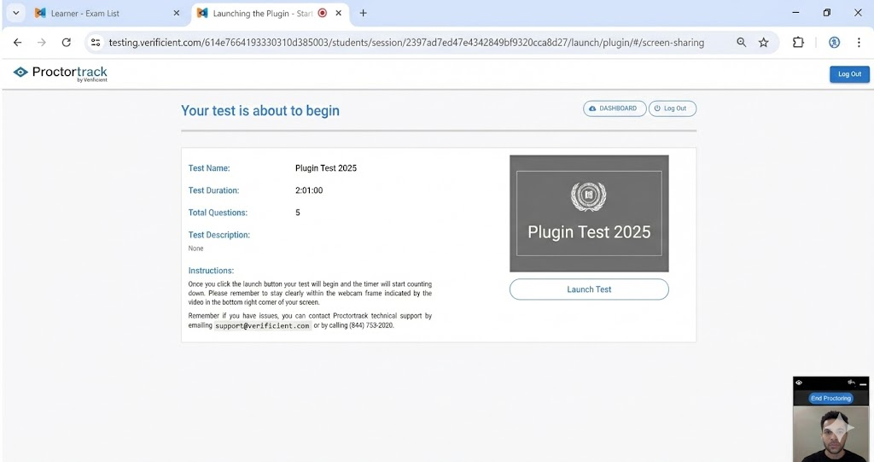Screen dimensions: 874x462
Task: Click the Plugin Test 2025 thumbnail image
Action: pos(589,213)
